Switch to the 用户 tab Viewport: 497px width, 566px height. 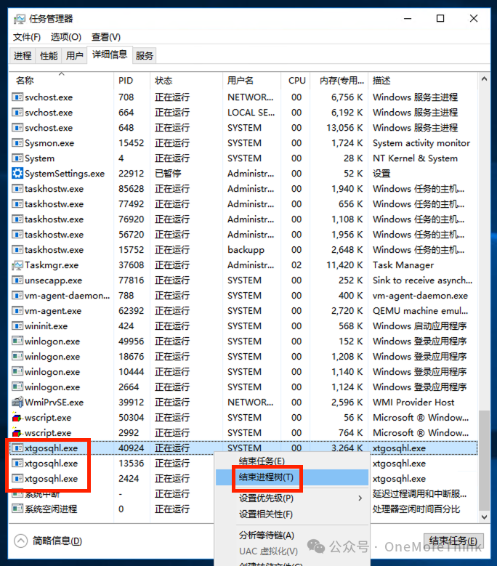point(74,56)
